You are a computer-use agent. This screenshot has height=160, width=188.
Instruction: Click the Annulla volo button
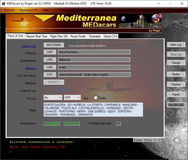coord(176,105)
